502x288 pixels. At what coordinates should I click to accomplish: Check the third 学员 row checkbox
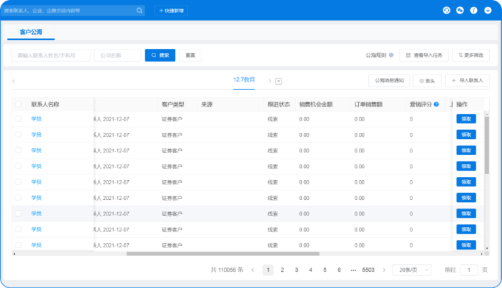[x=18, y=150]
